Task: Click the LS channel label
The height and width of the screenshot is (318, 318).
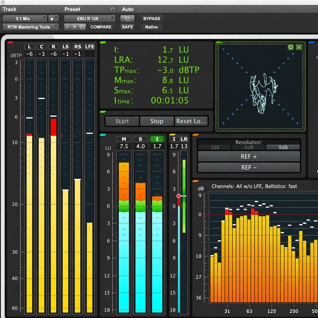Action: (66, 47)
